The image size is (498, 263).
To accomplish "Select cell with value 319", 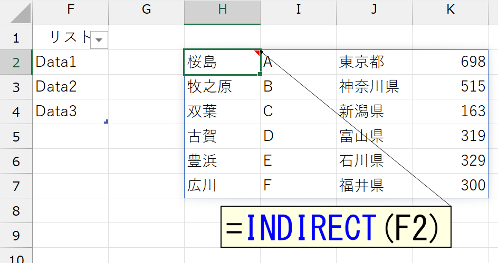I will (450, 136).
